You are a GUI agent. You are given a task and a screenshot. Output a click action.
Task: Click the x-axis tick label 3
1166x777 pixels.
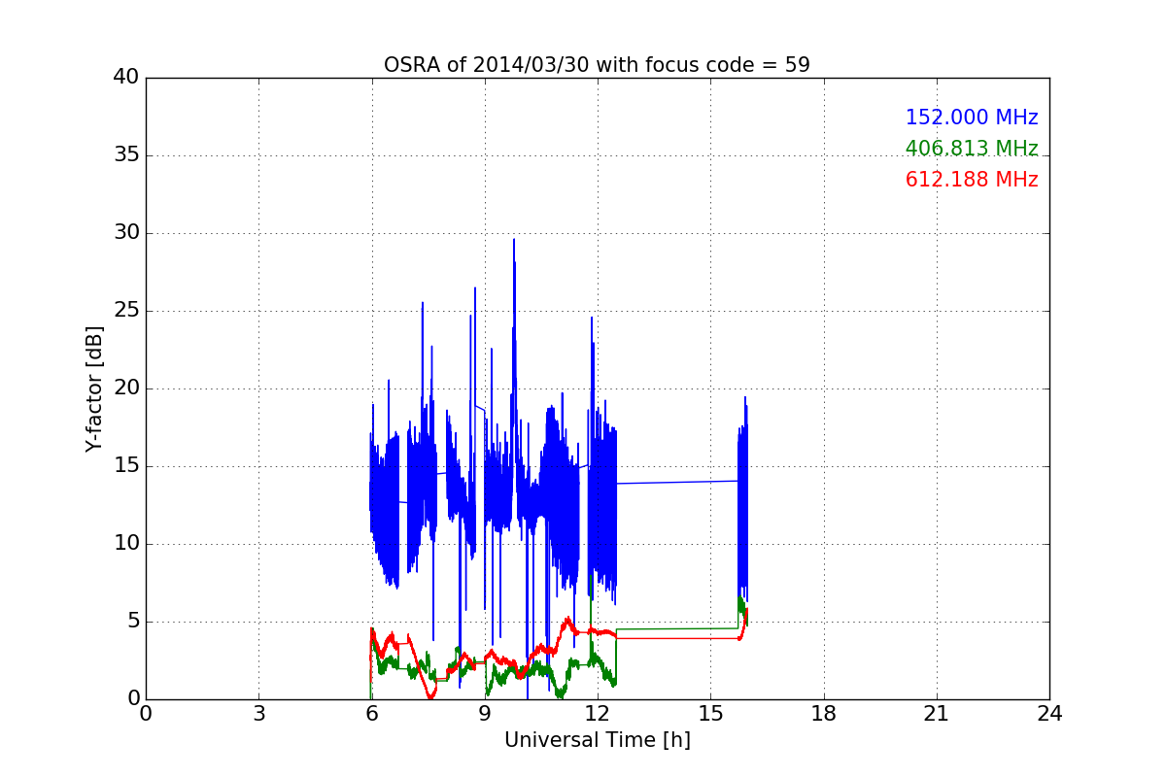258,713
